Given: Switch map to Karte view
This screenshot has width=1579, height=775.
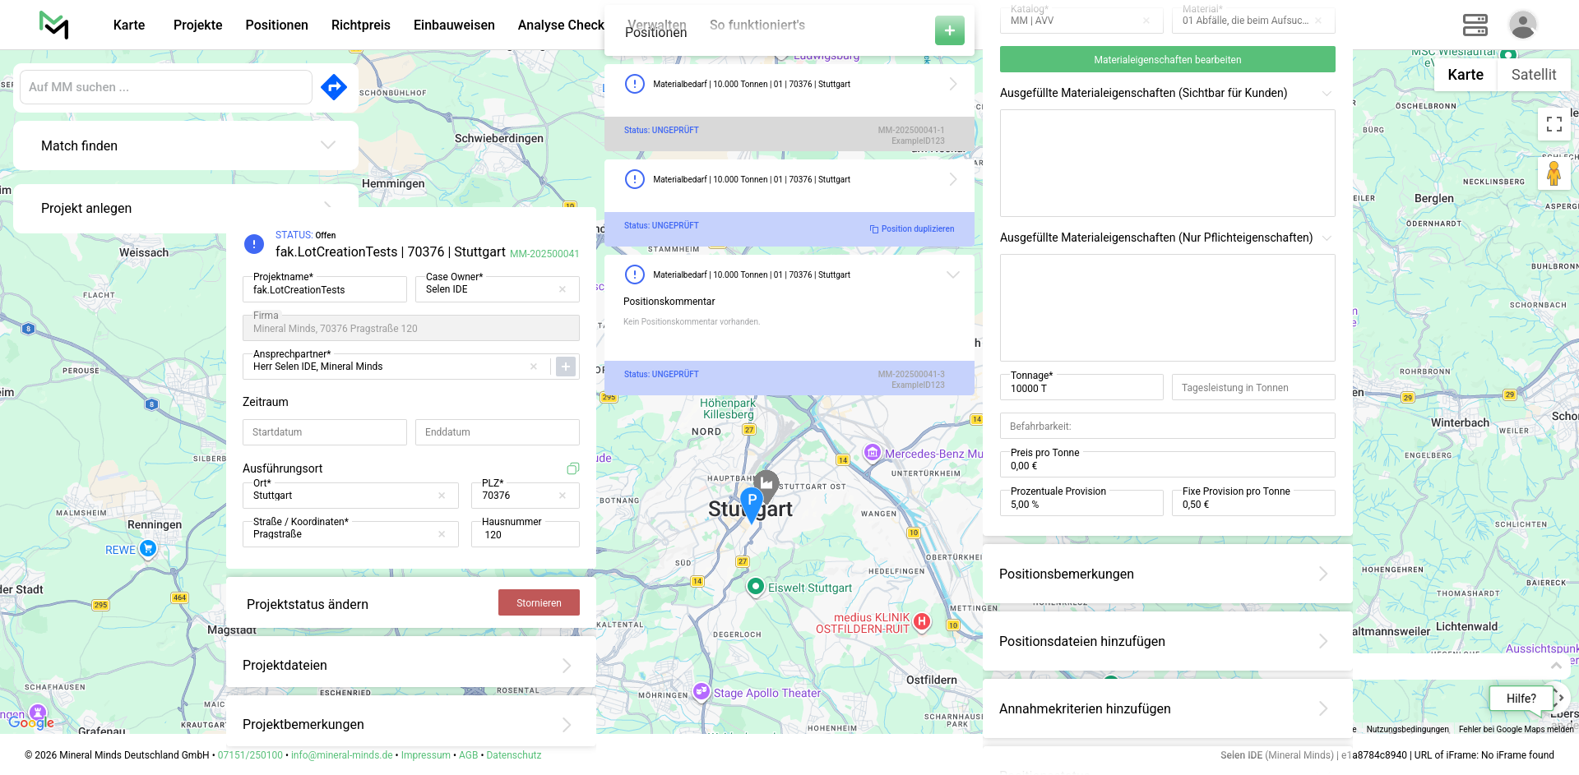Looking at the screenshot, I should (x=1465, y=75).
